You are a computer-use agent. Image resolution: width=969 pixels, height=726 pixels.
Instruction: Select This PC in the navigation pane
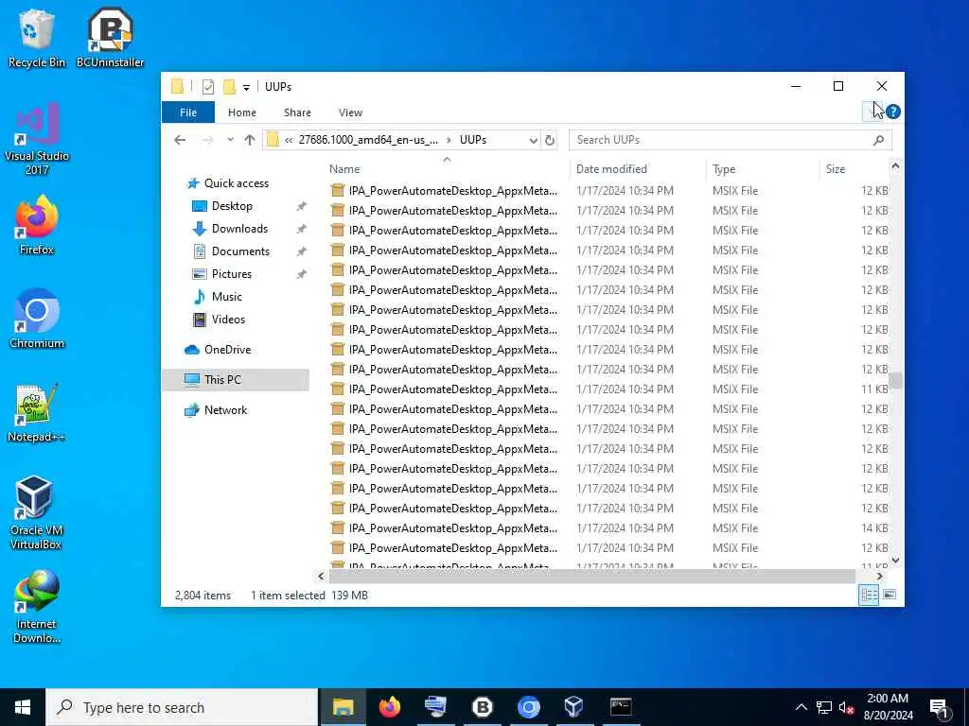236,380
